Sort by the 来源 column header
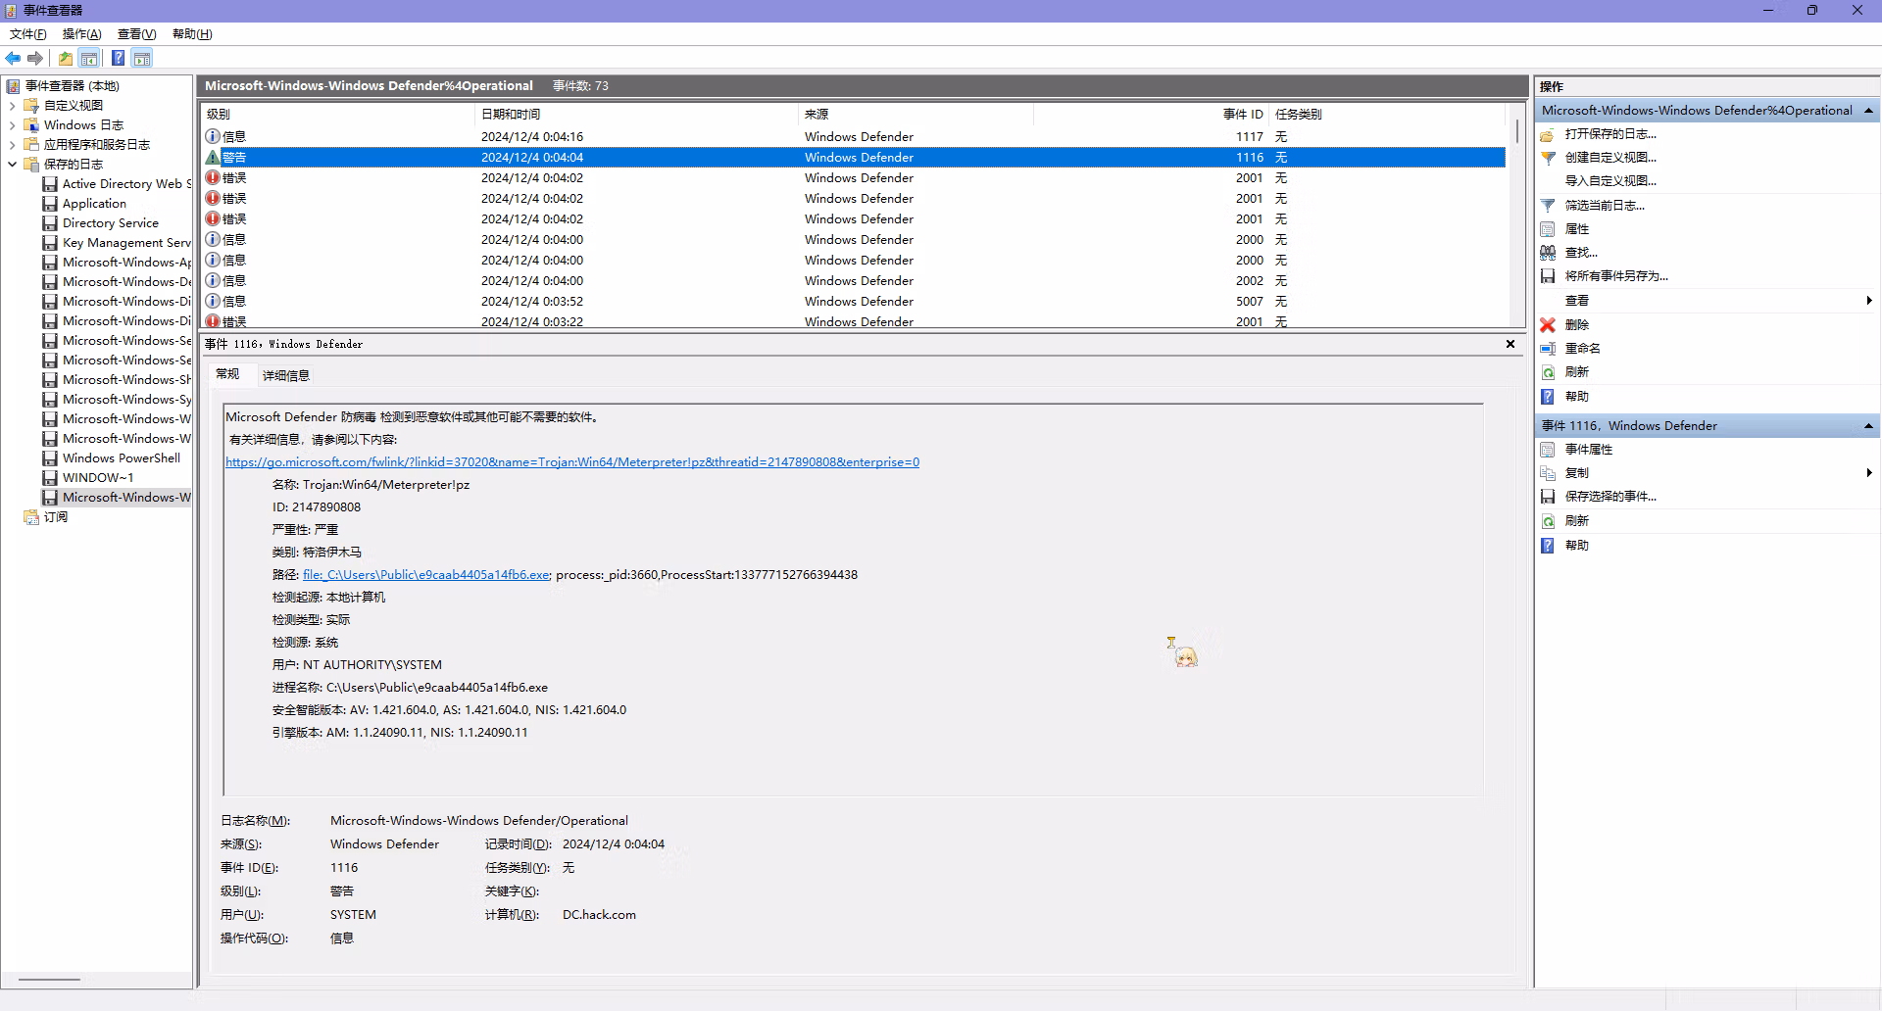Screen dimensions: 1882x1011 tap(916, 115)
